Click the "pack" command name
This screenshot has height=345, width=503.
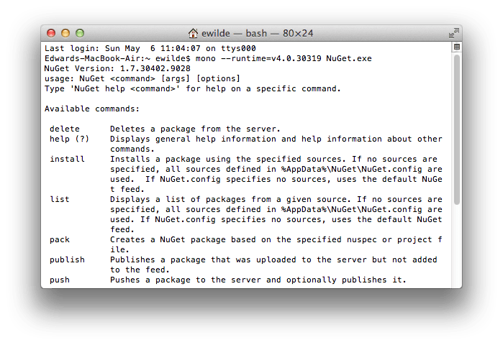60,239
